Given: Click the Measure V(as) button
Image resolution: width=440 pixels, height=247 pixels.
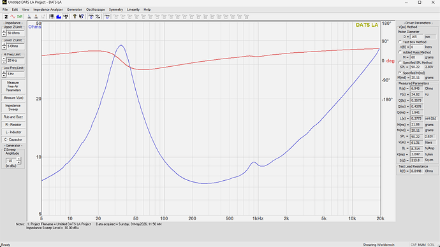Looking at the screenshot, I should tap(13, 98).
